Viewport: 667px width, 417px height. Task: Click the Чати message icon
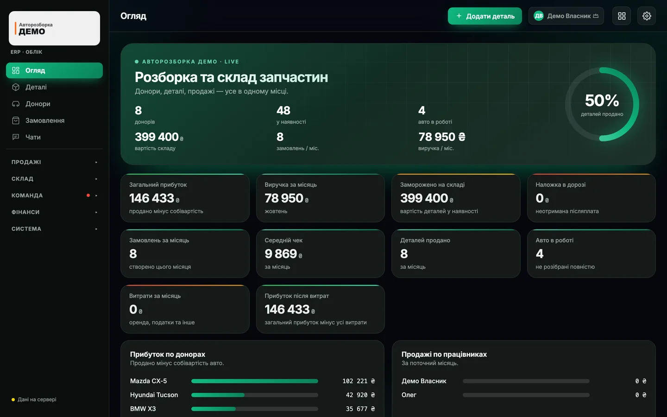tap(16, 137)
